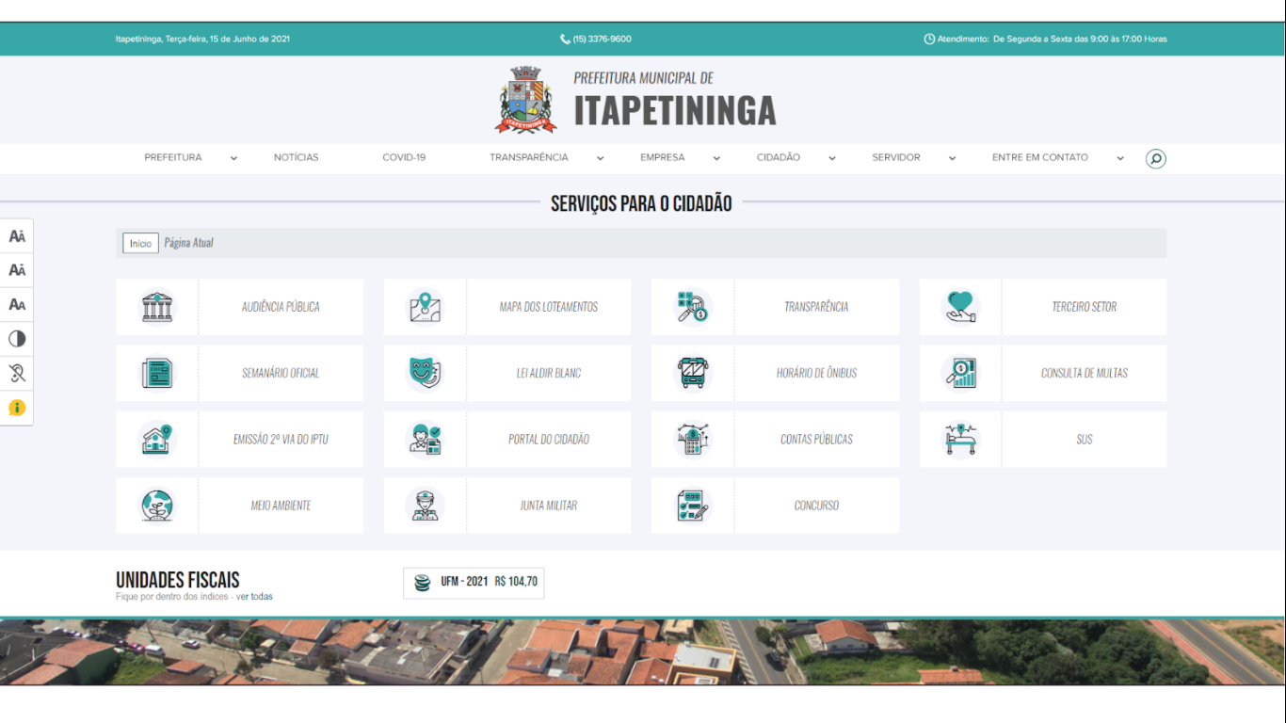Click the phone number (15) 3376-9600
Image resolution: width=1286 pixels, height=723 pixels.
tap(603, 40)
